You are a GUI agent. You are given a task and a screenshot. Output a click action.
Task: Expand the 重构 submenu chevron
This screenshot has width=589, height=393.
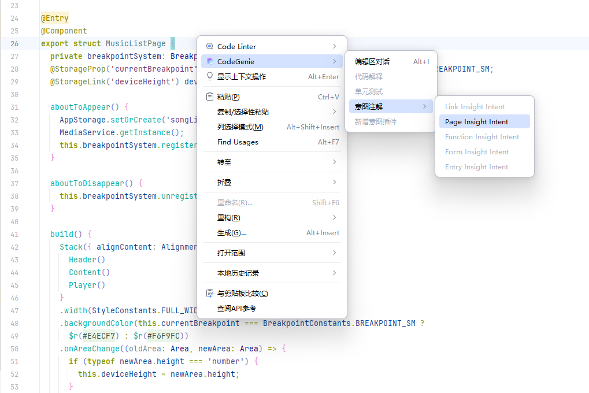(x=334, y=217)
